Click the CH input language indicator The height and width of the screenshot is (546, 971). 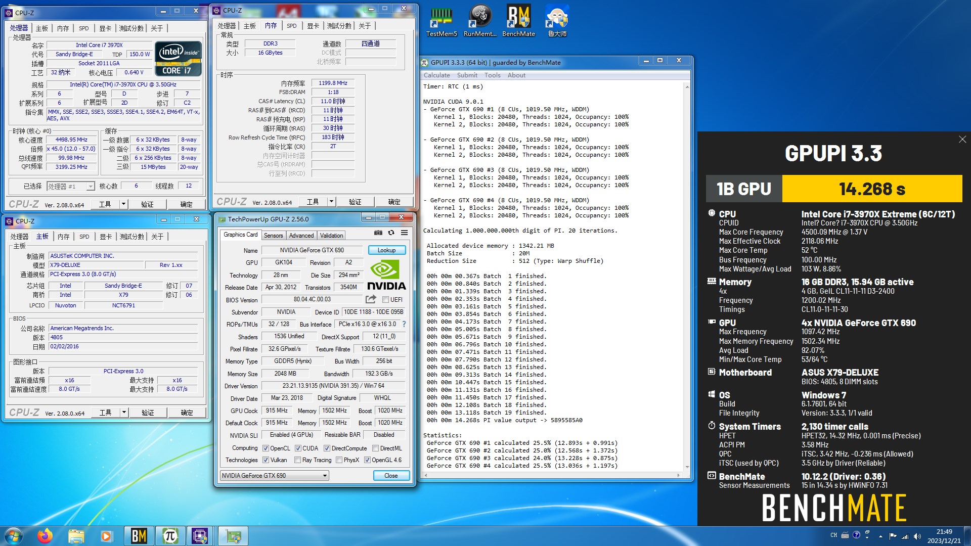pyautogui.click(x=833, y=535)
